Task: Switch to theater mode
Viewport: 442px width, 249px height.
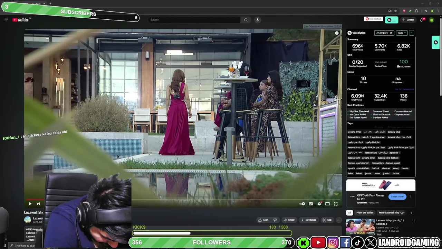Action: (x=327, y=204)
